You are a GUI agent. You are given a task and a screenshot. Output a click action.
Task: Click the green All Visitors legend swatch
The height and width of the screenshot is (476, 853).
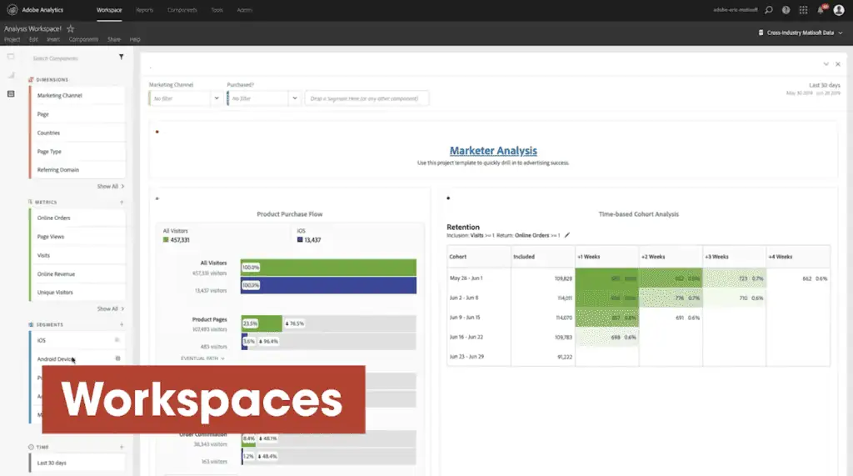[x=166, y=239]
